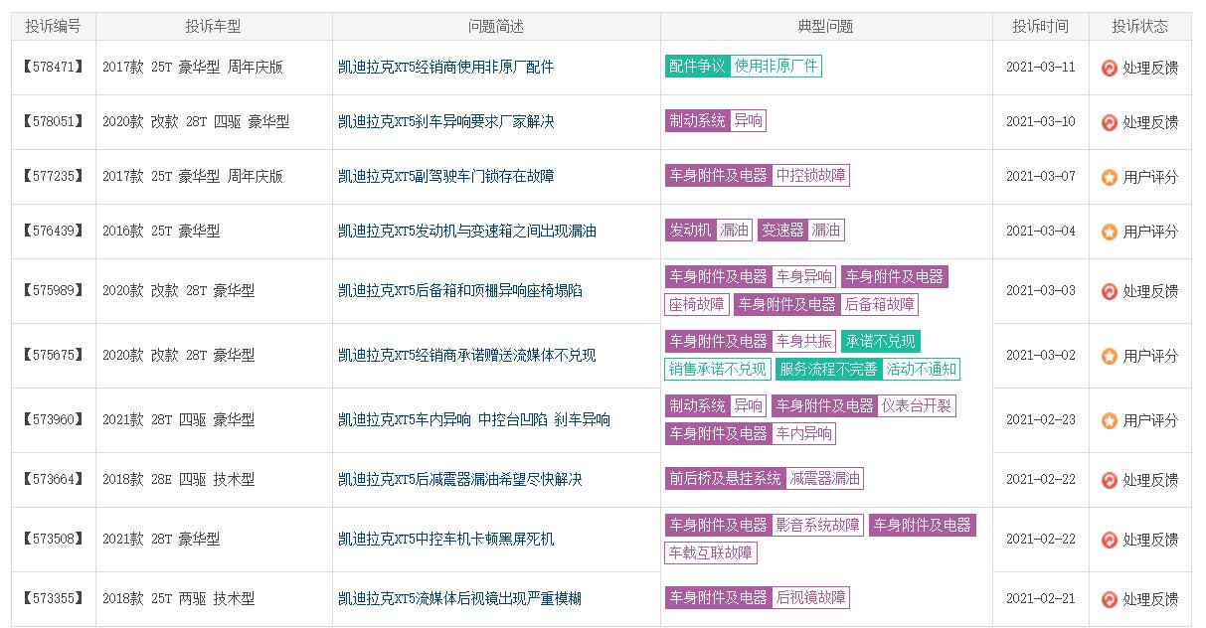Click the 配件争议 tag
The height and width of the screenshot is (628, 1206).
[697, 67]
